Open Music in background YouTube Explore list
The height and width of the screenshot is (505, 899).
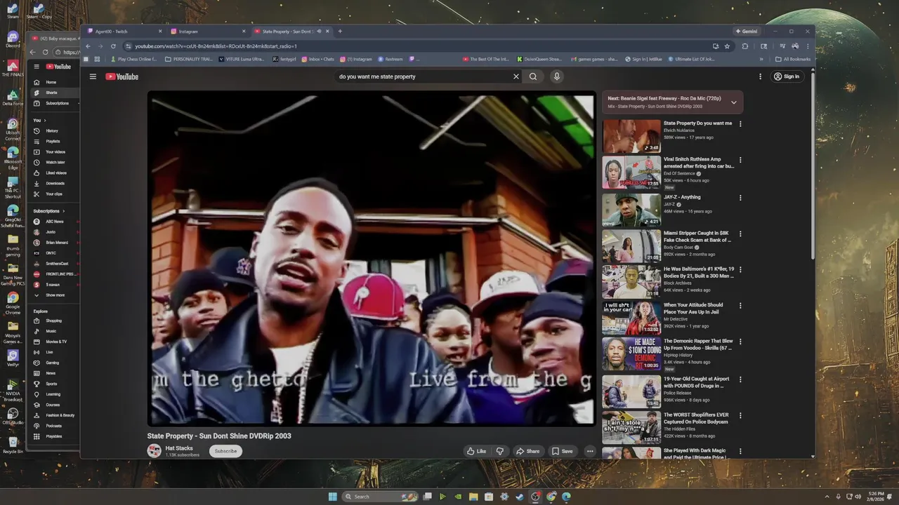tap(51, 331)
